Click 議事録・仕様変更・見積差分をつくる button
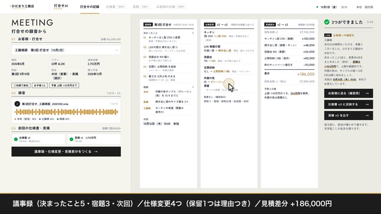381x214 pixels. click(x=66, y=152)
